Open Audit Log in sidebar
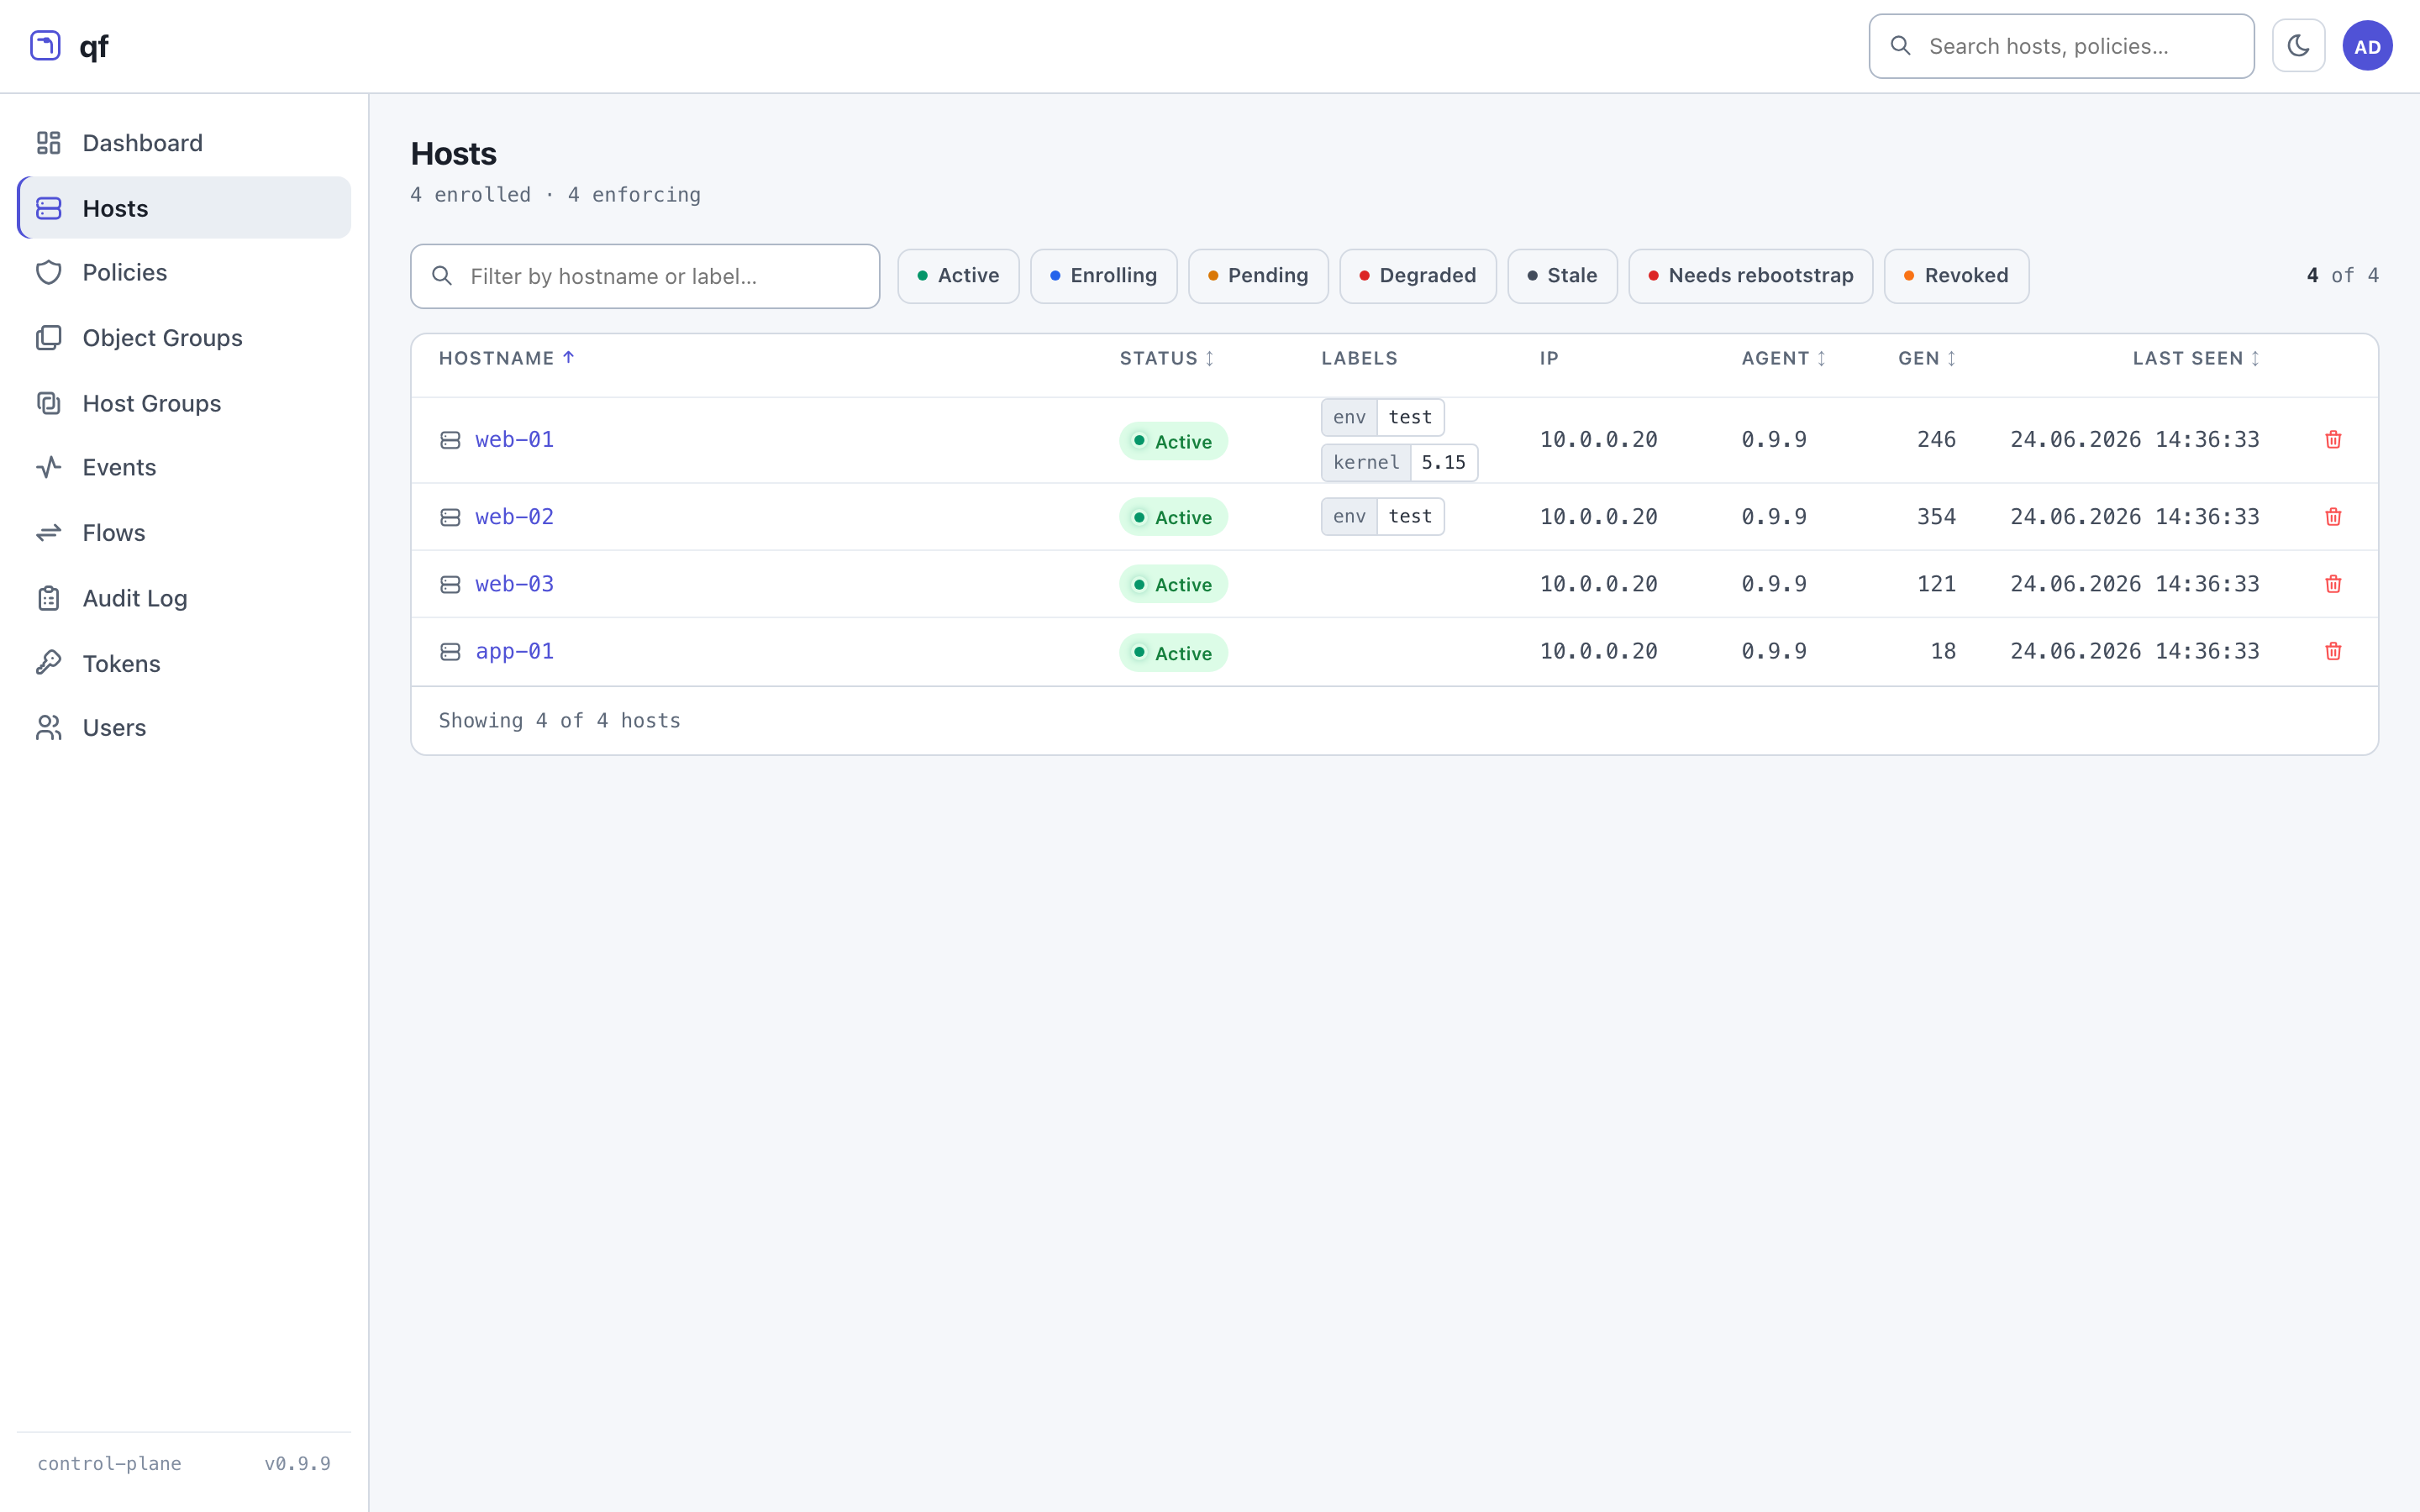Viewport: 2420px width, 1512px height. pyautogui.click(x=184, y=598)
